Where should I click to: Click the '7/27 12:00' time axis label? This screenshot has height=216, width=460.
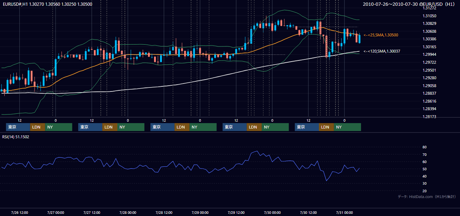click(x=92, y=212)
